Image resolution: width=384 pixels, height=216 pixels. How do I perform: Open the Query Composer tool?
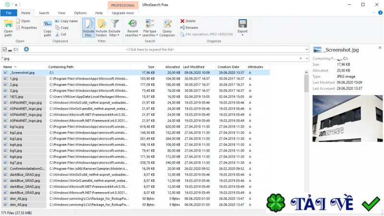click(167, 28)
